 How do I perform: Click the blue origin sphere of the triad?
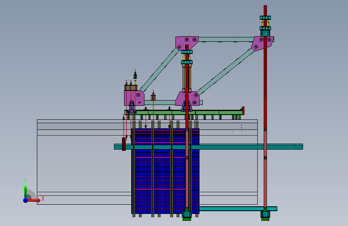(26, 200)
